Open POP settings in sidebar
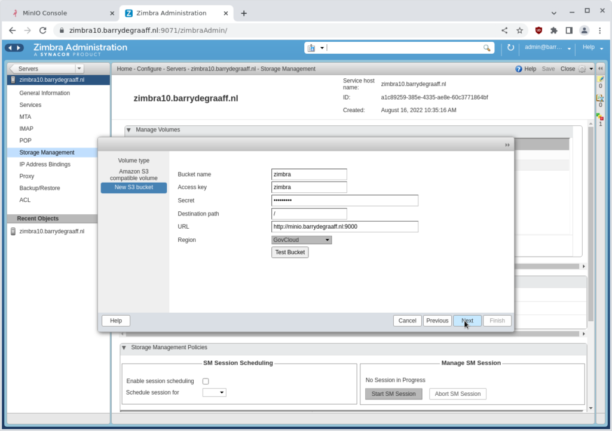The width and height of the screenshot is (612, 431). (25, 141)
